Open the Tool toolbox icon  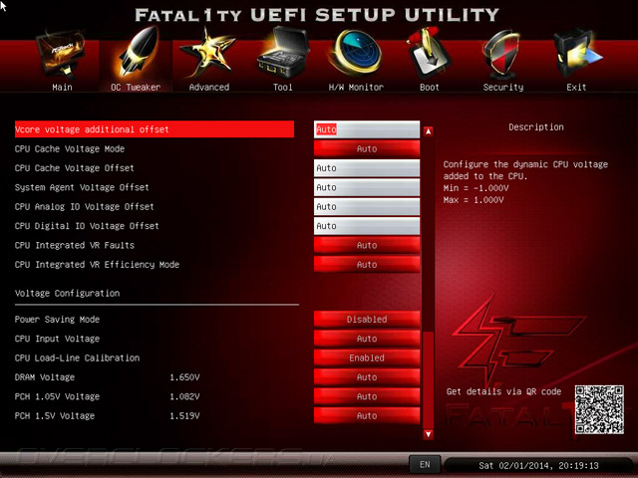click(x=282, y=53)
